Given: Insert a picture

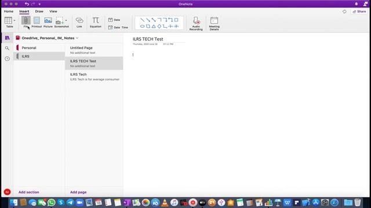Looking at the screenshot, I should click(48, 22).
